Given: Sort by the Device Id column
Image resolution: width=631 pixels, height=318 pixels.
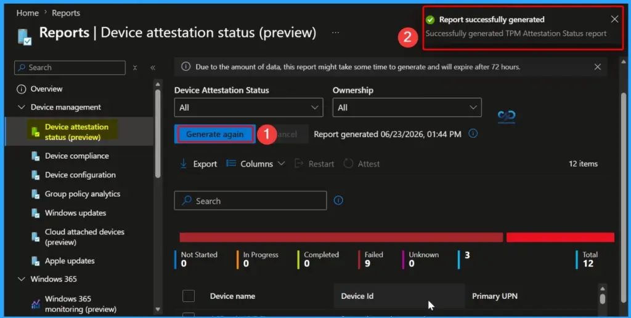Looking at the screenshot, I should pyautogui.click(x=357, y=296).
